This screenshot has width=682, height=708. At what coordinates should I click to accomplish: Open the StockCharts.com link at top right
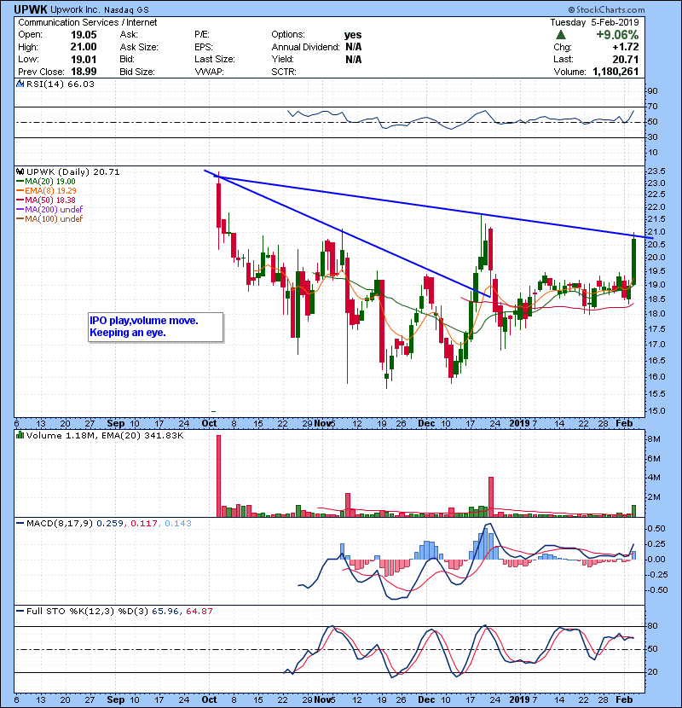pyautogui.click(x=610, y=9)
